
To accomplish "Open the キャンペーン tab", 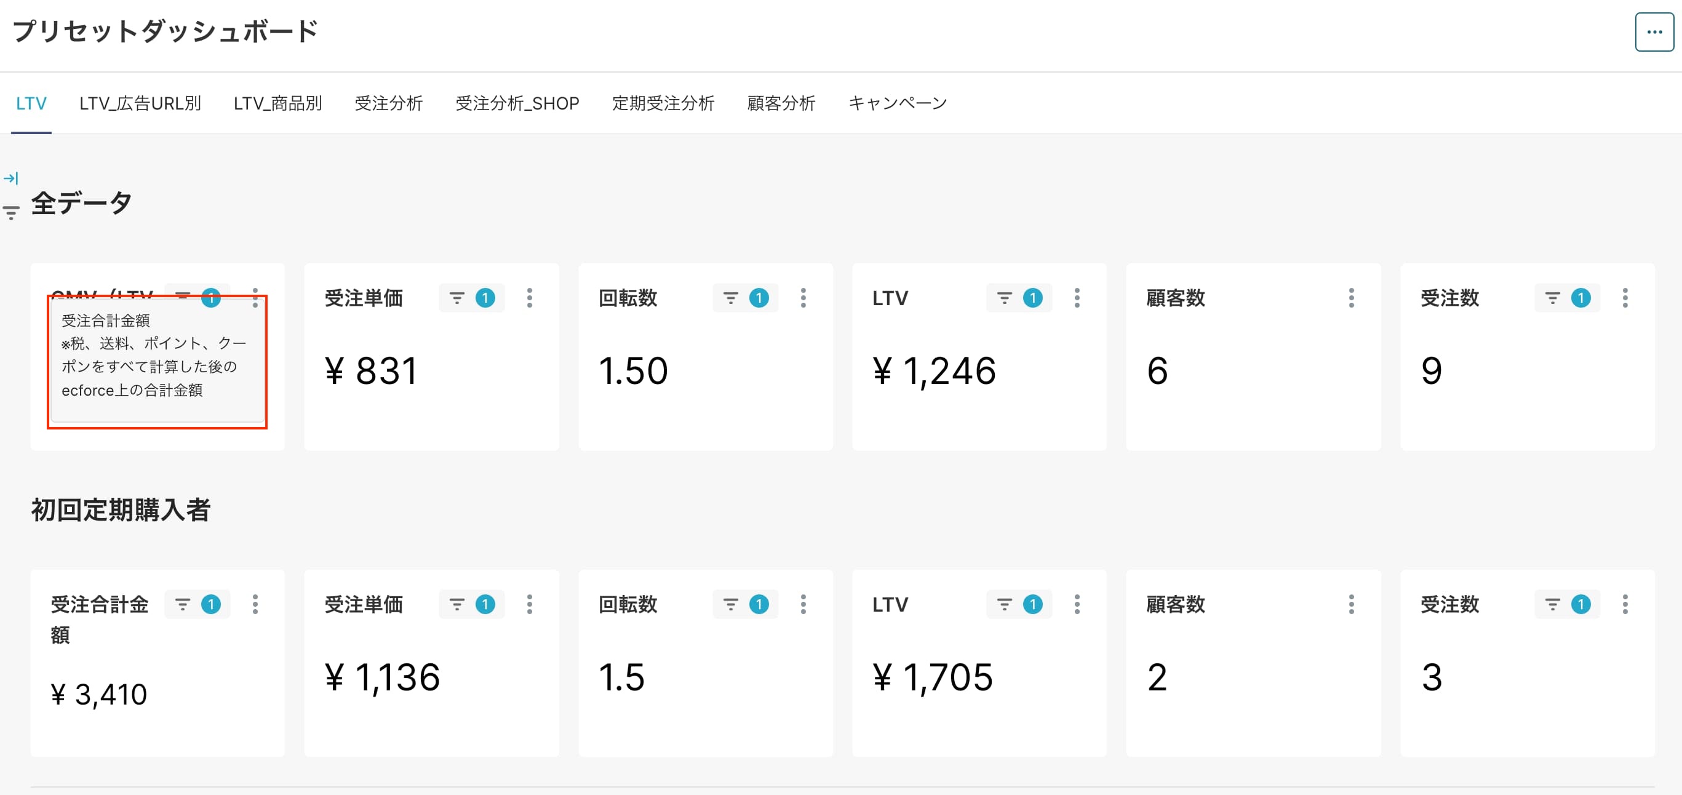I will 897,103.
